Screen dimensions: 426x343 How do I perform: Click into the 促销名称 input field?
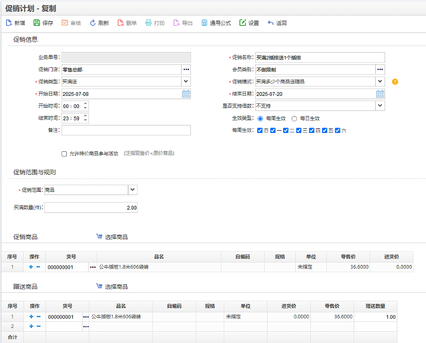[x=320, y=58]
